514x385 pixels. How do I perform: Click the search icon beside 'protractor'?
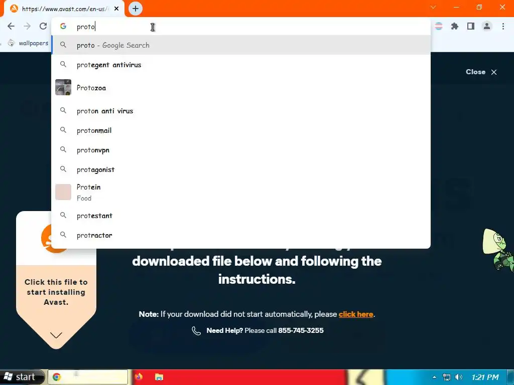pyautogui.click(x=63, y=235)
